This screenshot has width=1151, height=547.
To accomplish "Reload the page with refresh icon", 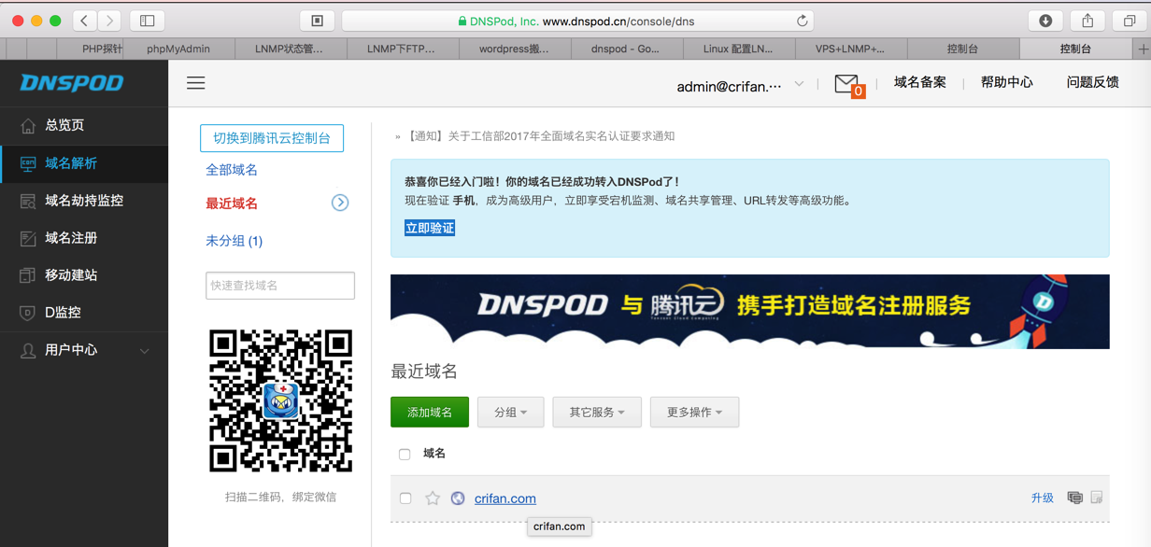I will tap(802, 21).
